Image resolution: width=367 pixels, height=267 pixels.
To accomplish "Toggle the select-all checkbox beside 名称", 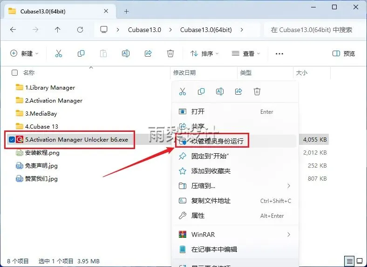I will click(14, 72).
